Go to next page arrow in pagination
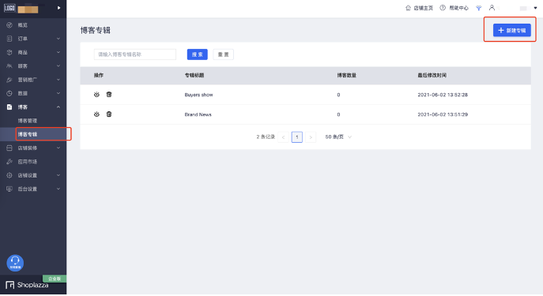Screen dimensions: 543x296 tap(311, 137)
